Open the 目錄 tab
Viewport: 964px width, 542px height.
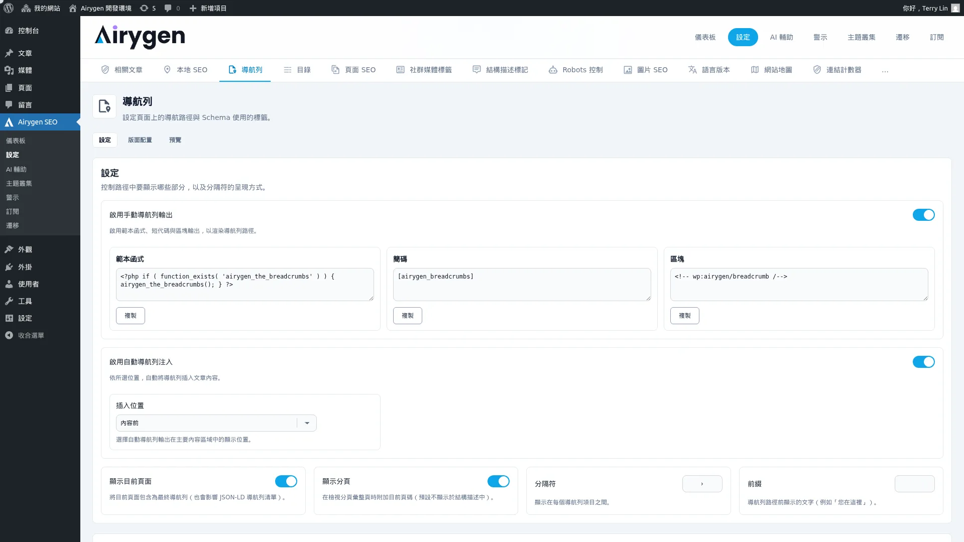point(297,70)
